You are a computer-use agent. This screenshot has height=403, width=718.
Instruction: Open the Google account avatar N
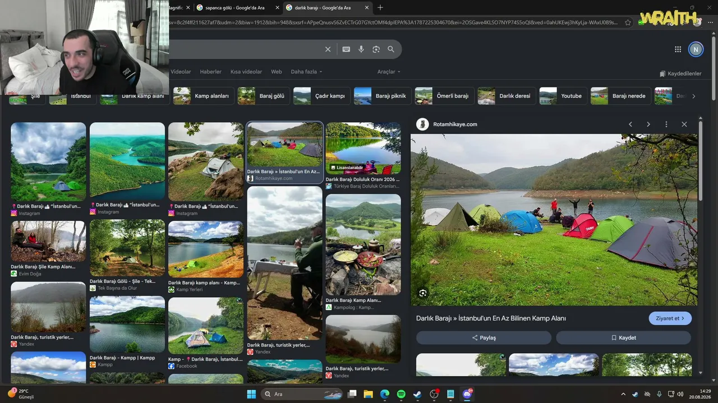coord(696,49)
